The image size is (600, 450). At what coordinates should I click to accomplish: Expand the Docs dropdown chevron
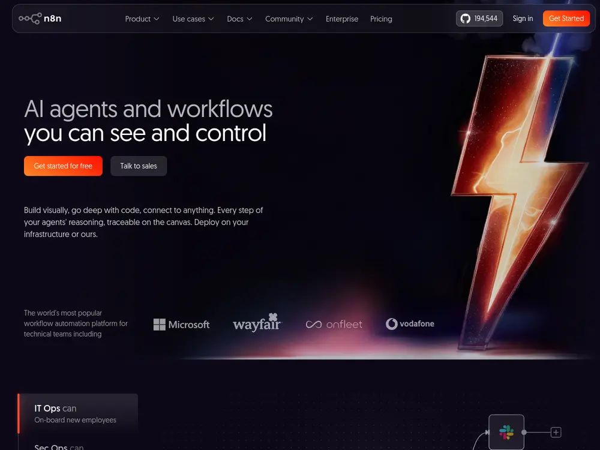coord(250,19)
